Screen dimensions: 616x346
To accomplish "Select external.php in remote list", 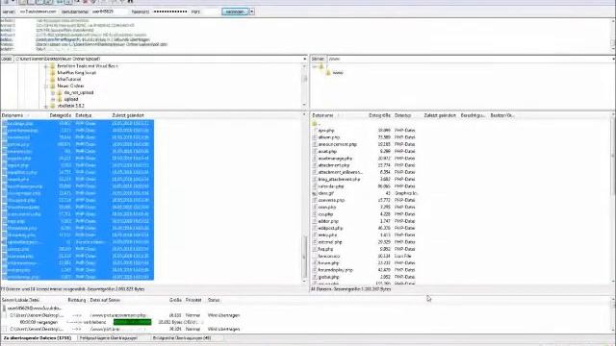I will (x=330, y=242).
